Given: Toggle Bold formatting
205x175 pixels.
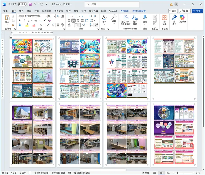Looking at the screenshot, I should point(20,20).
